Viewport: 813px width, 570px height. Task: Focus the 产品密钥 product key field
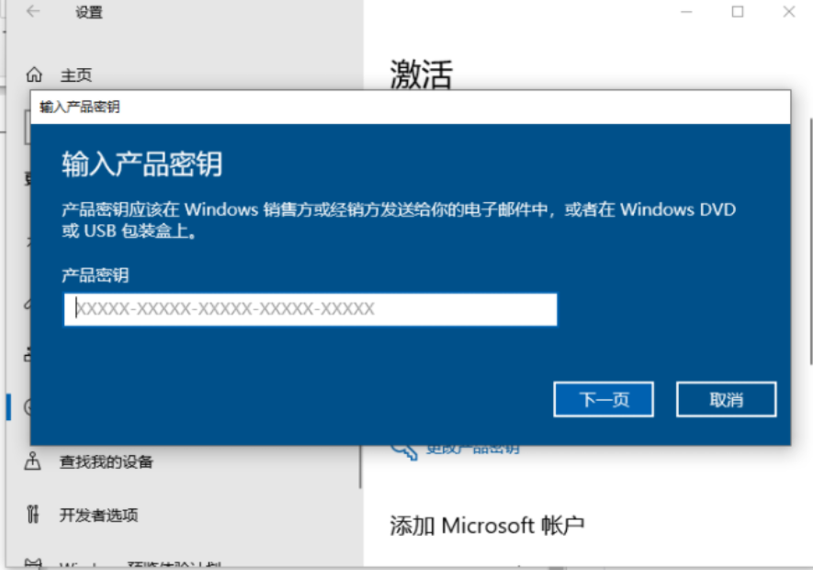click(311, 310)
